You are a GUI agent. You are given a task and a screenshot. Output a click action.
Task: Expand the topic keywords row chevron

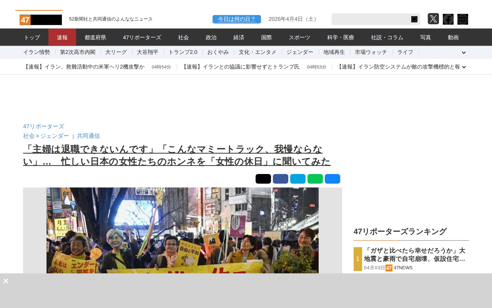coord(464,53)
